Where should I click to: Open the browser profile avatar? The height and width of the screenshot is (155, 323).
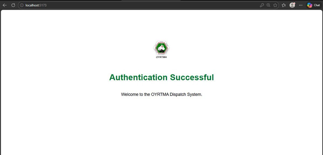coord(292,5)
